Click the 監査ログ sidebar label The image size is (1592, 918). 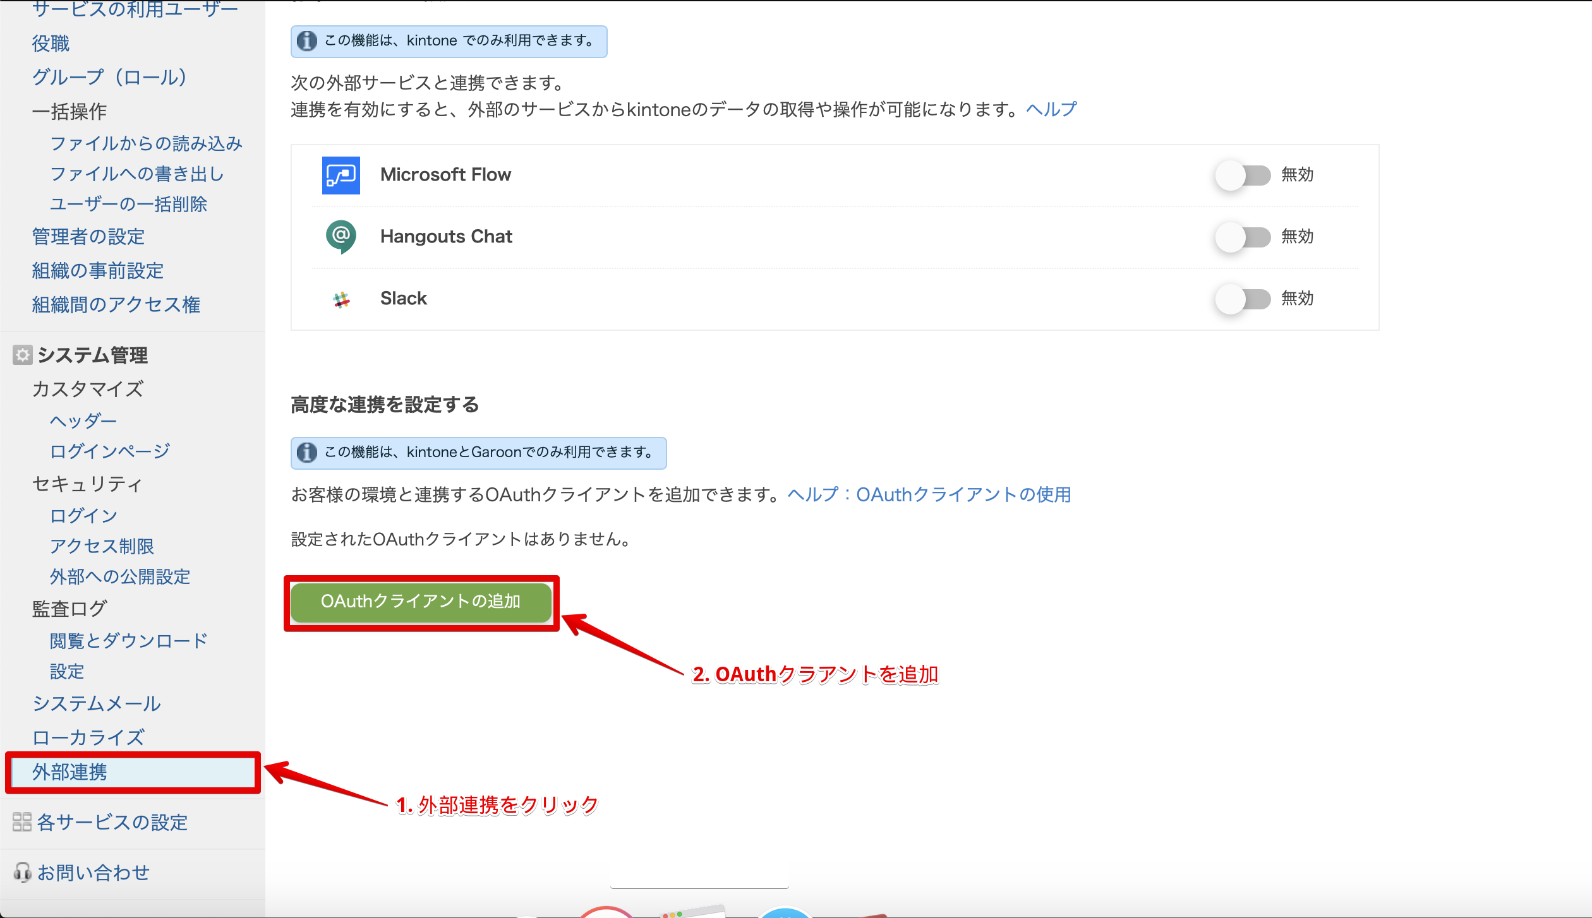[x=69, y=609]
